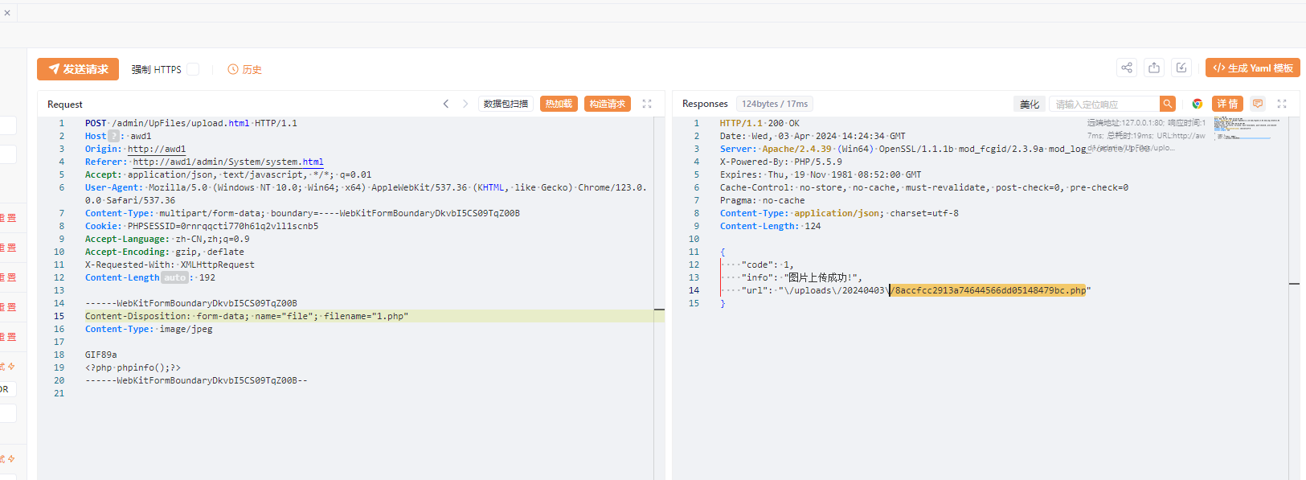Click the Request editor vertical scrollbar
This screenshot has height=480, width=1306.
tap(659, 297)
